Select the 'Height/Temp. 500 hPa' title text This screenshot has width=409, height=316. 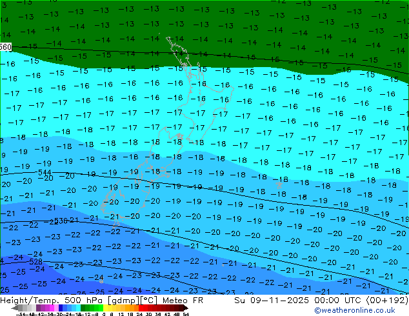52,301
